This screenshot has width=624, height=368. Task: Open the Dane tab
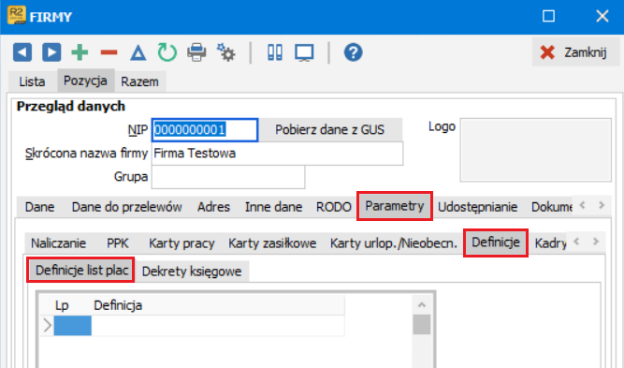click(x=40, y=207)
